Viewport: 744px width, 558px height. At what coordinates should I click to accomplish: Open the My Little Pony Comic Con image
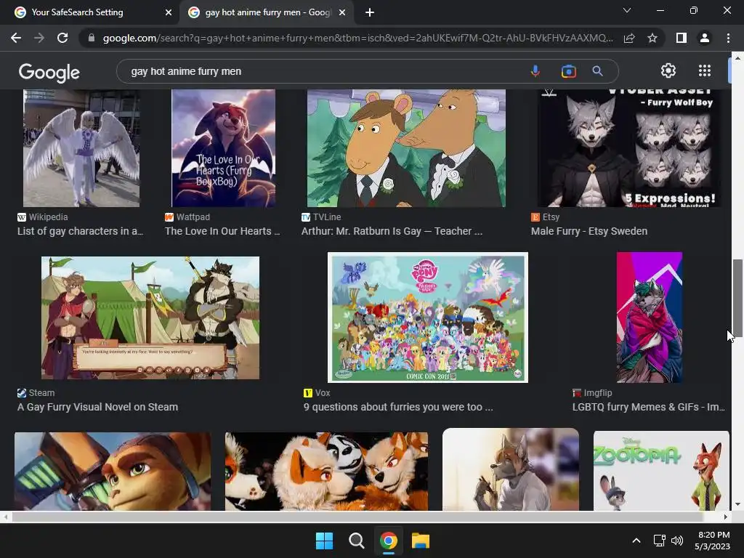pos(427,318)
